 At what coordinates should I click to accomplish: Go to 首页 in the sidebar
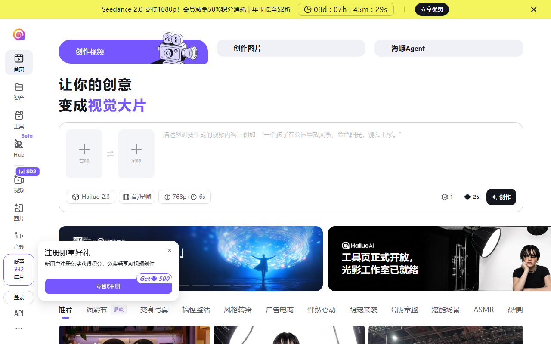(19, 62)
